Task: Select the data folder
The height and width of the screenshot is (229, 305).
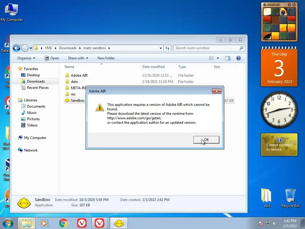Action: (74, 82)
